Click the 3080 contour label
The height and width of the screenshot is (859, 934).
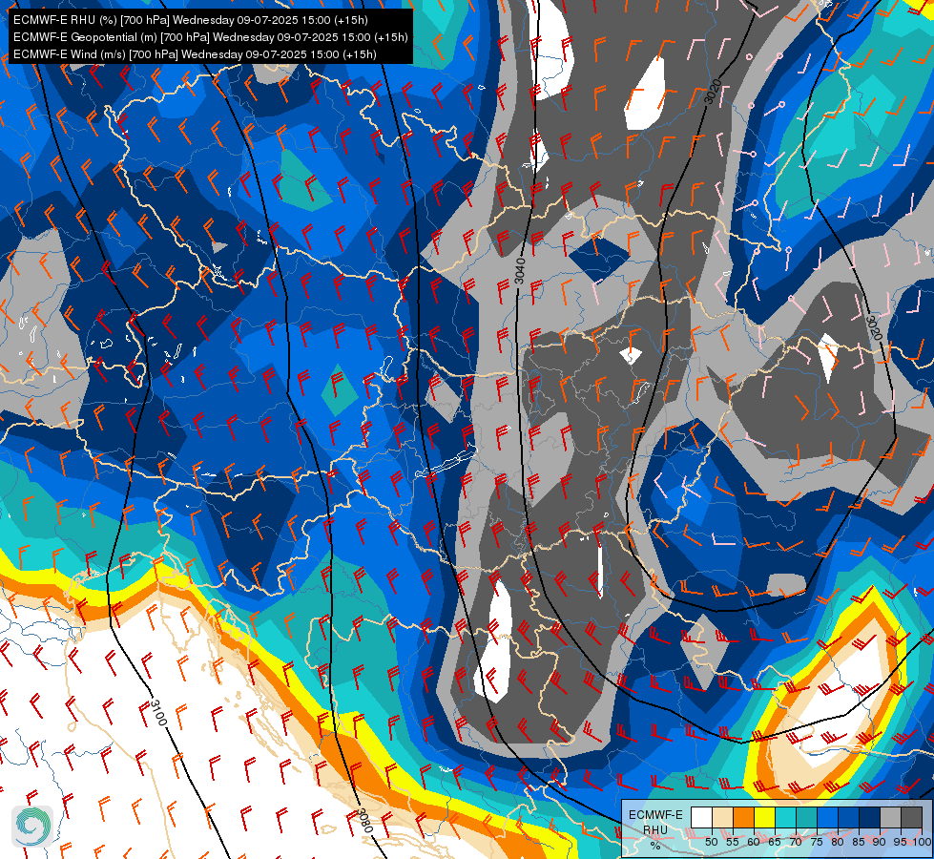365,821
